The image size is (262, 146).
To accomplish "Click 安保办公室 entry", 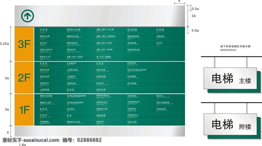I will pos(45,77).
